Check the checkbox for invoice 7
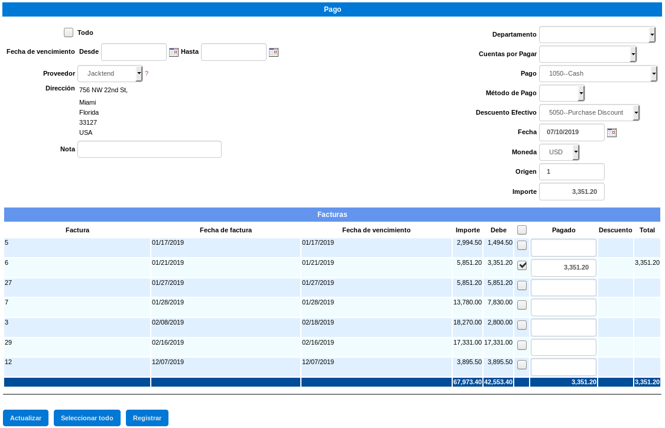 (x=522, y=305)
